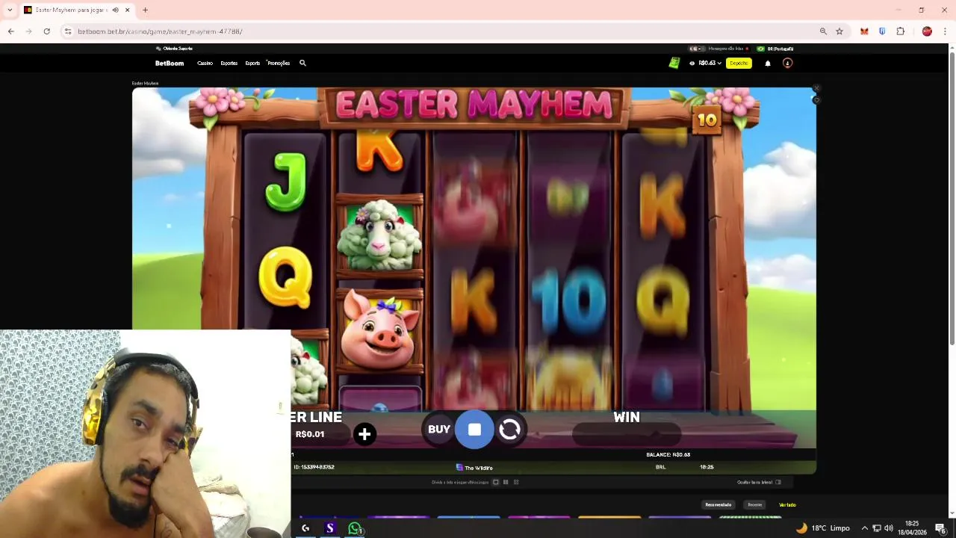
Task: Open the Bitwarden shield extension
Action: [x=882, y=31]
